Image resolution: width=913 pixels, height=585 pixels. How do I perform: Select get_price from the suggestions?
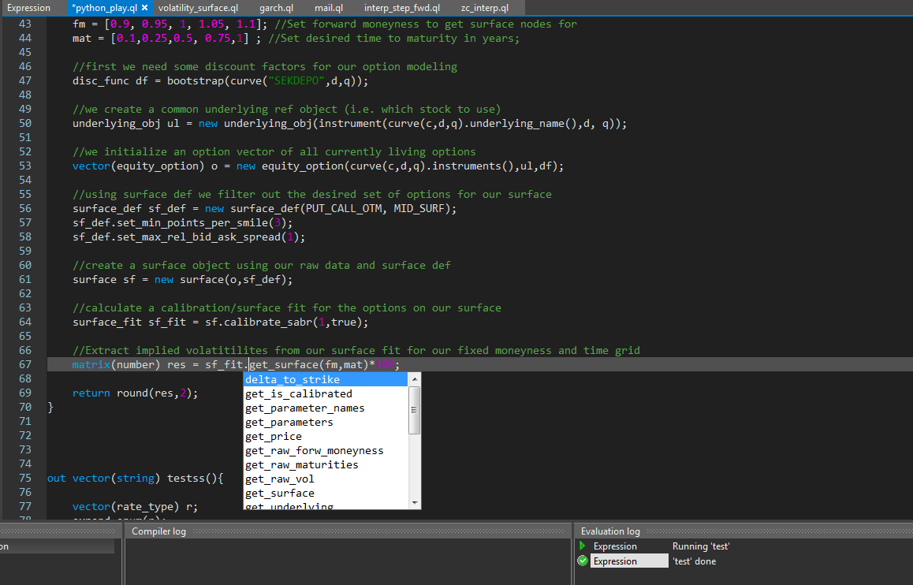[x=326, y=437]
